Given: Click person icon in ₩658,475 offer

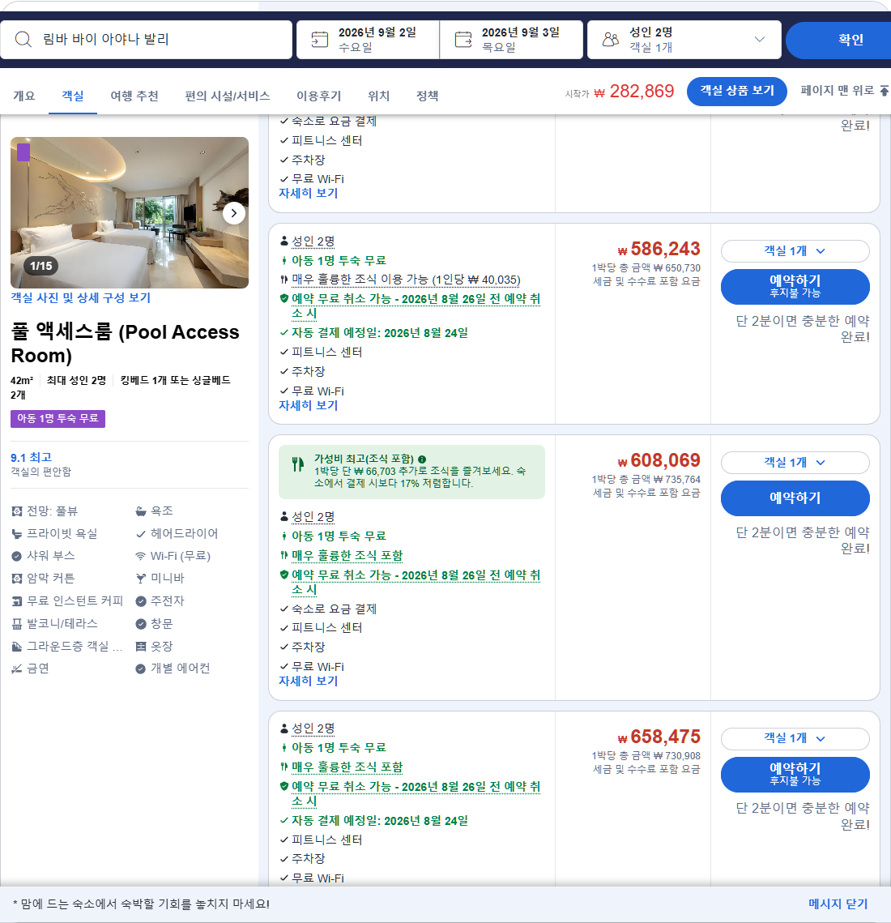Looking at the screenshot, I should [284, 729].
